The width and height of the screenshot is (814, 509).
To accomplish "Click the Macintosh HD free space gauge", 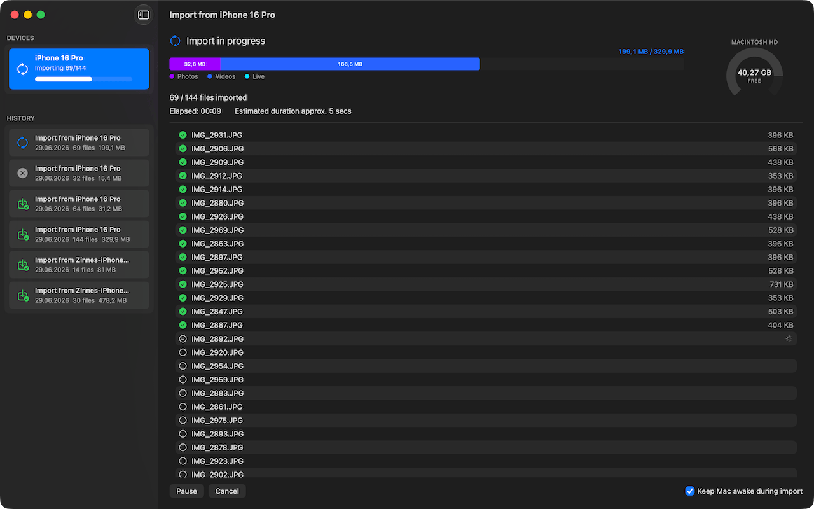I will tap(754, 72).
